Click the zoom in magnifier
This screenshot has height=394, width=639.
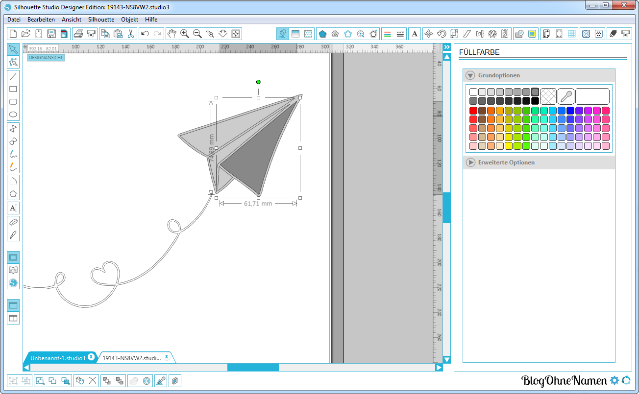(x=185, y=34)
